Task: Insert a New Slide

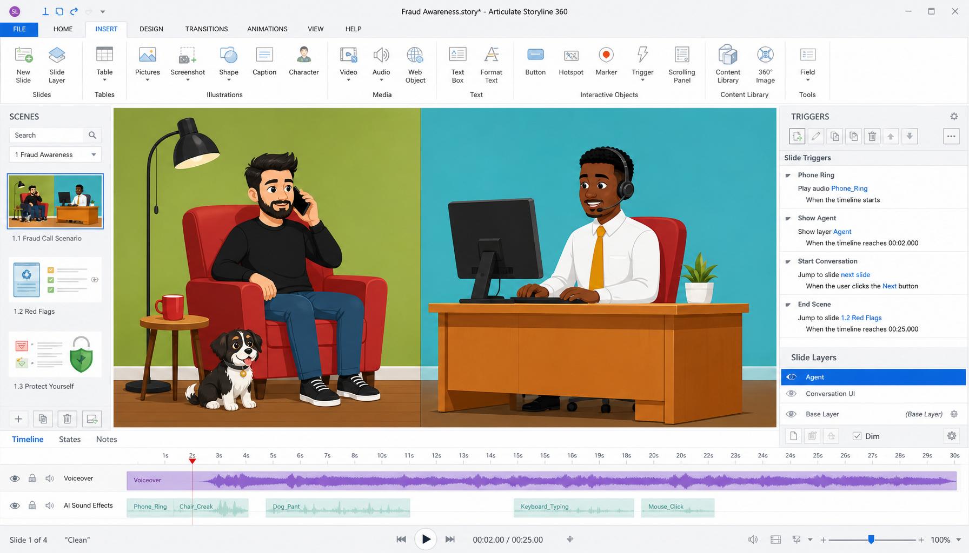Action: [23, 65]
